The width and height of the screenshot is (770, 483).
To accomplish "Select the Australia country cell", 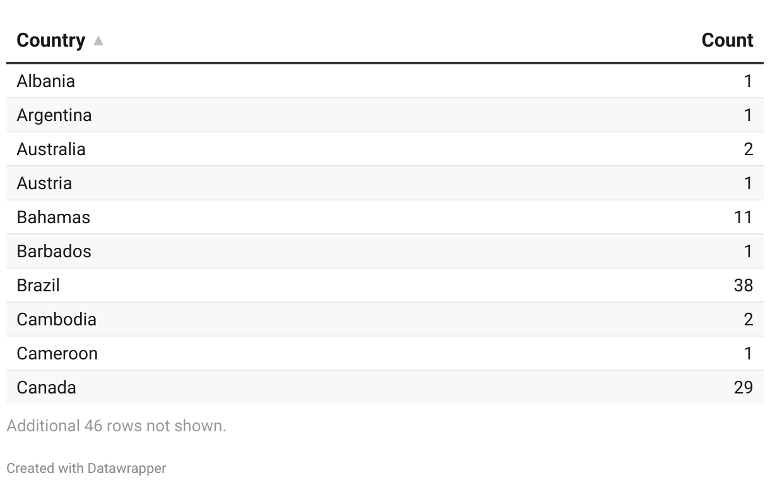I will (51, 149).
